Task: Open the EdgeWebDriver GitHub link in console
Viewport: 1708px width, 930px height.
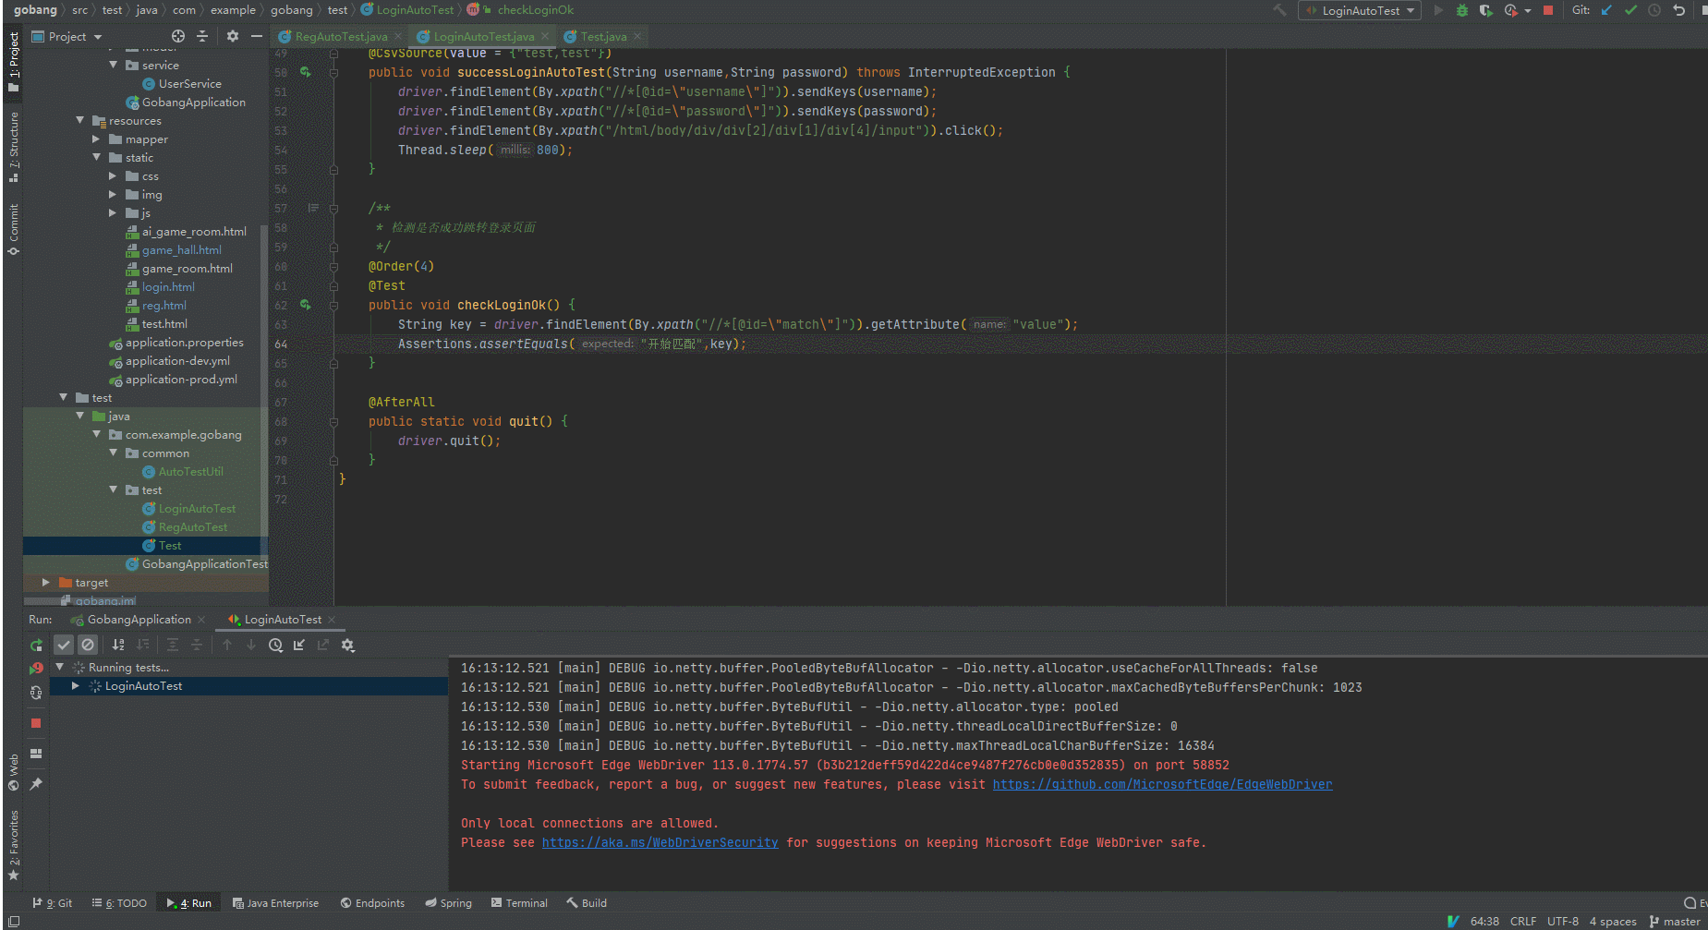Action: [1162, 785]
